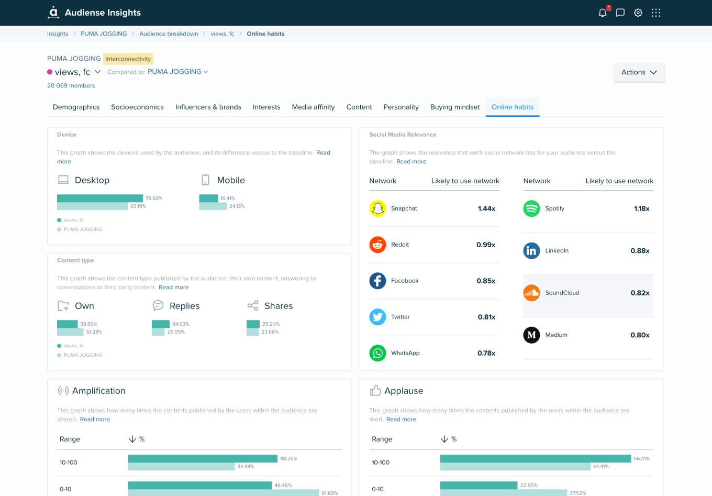Click the Own 39.86% bar

click(68, 324)
